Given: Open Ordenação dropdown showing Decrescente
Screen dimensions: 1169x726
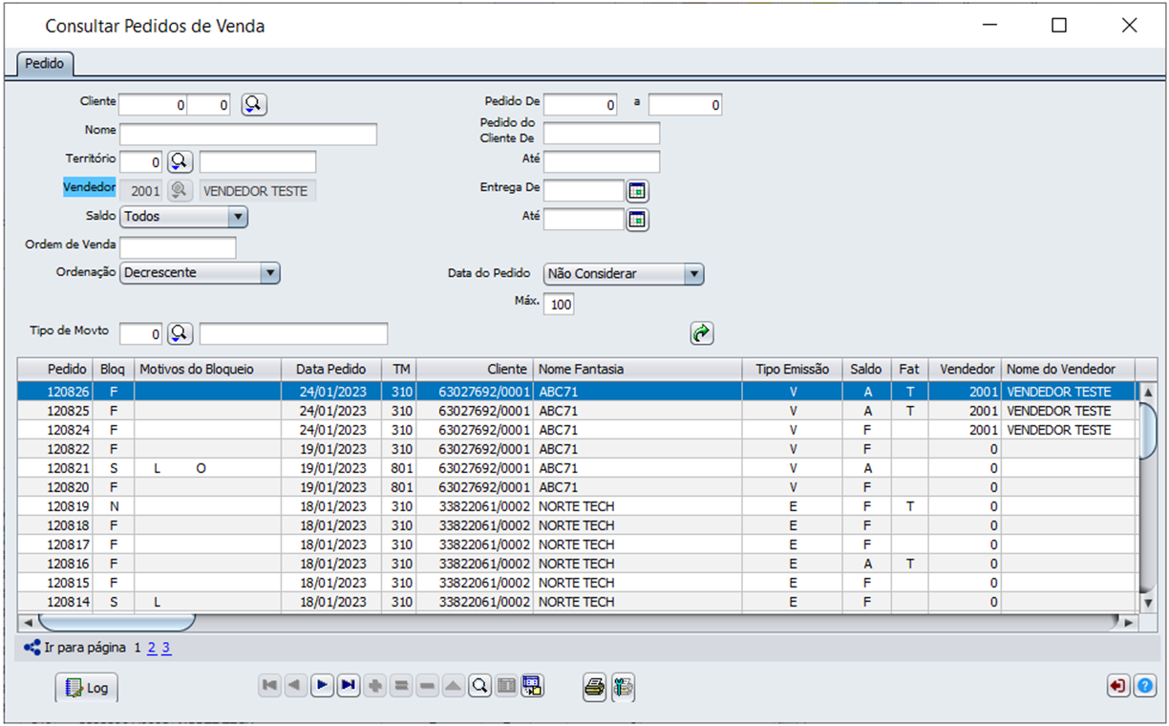Looking at the screenshot, I should click(201, 273).
